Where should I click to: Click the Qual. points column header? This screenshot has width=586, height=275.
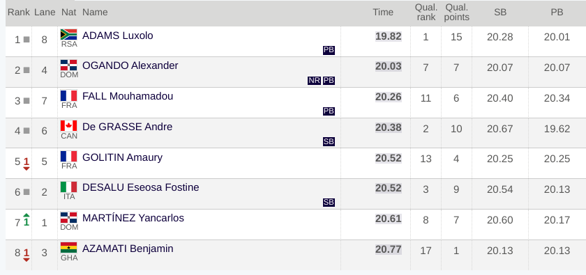pyautogui.click(x=457, y=13)
